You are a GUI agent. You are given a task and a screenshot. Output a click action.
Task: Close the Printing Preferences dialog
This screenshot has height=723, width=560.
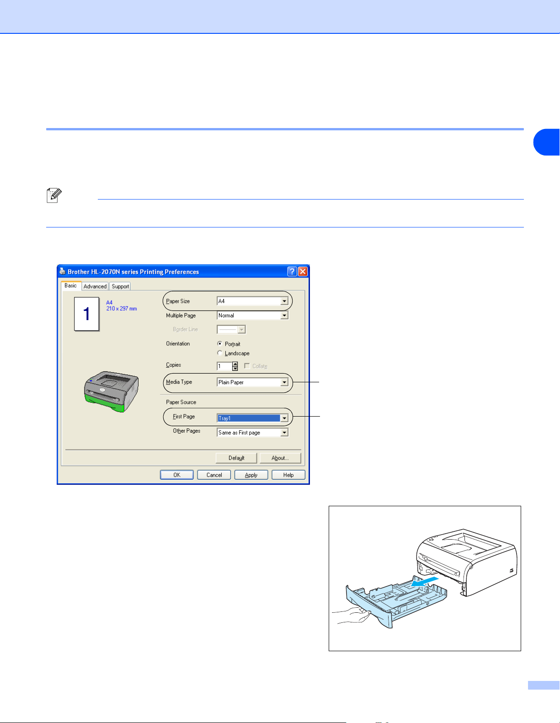(x=303, y=272)
